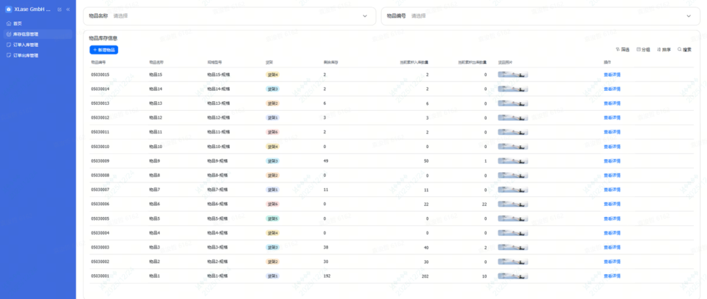Expand the 物品名称 dropdown arrow
The height and width of the screenshot is (299, 707).
point(365,16)
